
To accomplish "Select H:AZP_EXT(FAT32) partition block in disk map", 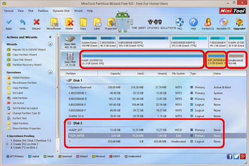I will [142, 59].
